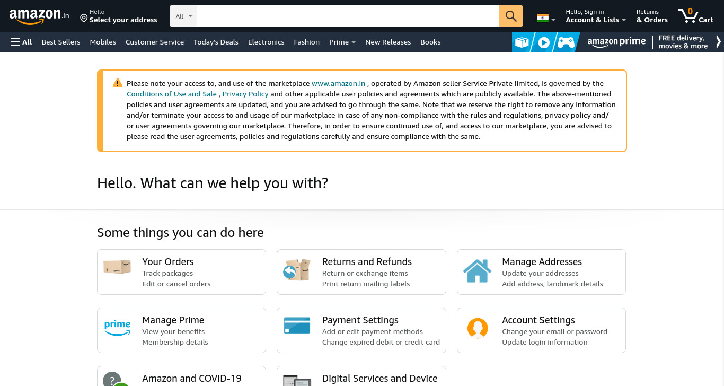Click the Account Settings person icon
Viewport: 724px width, 386px height.
[x=478, y=328]
